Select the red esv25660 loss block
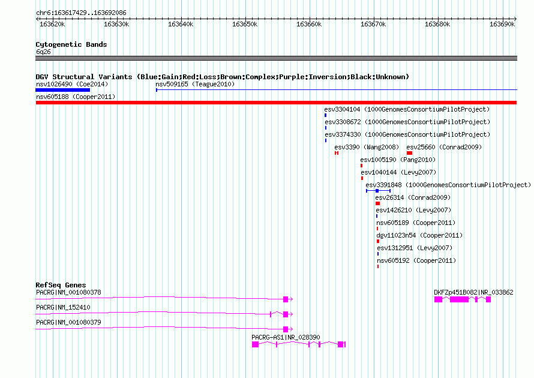 point(409,153)
